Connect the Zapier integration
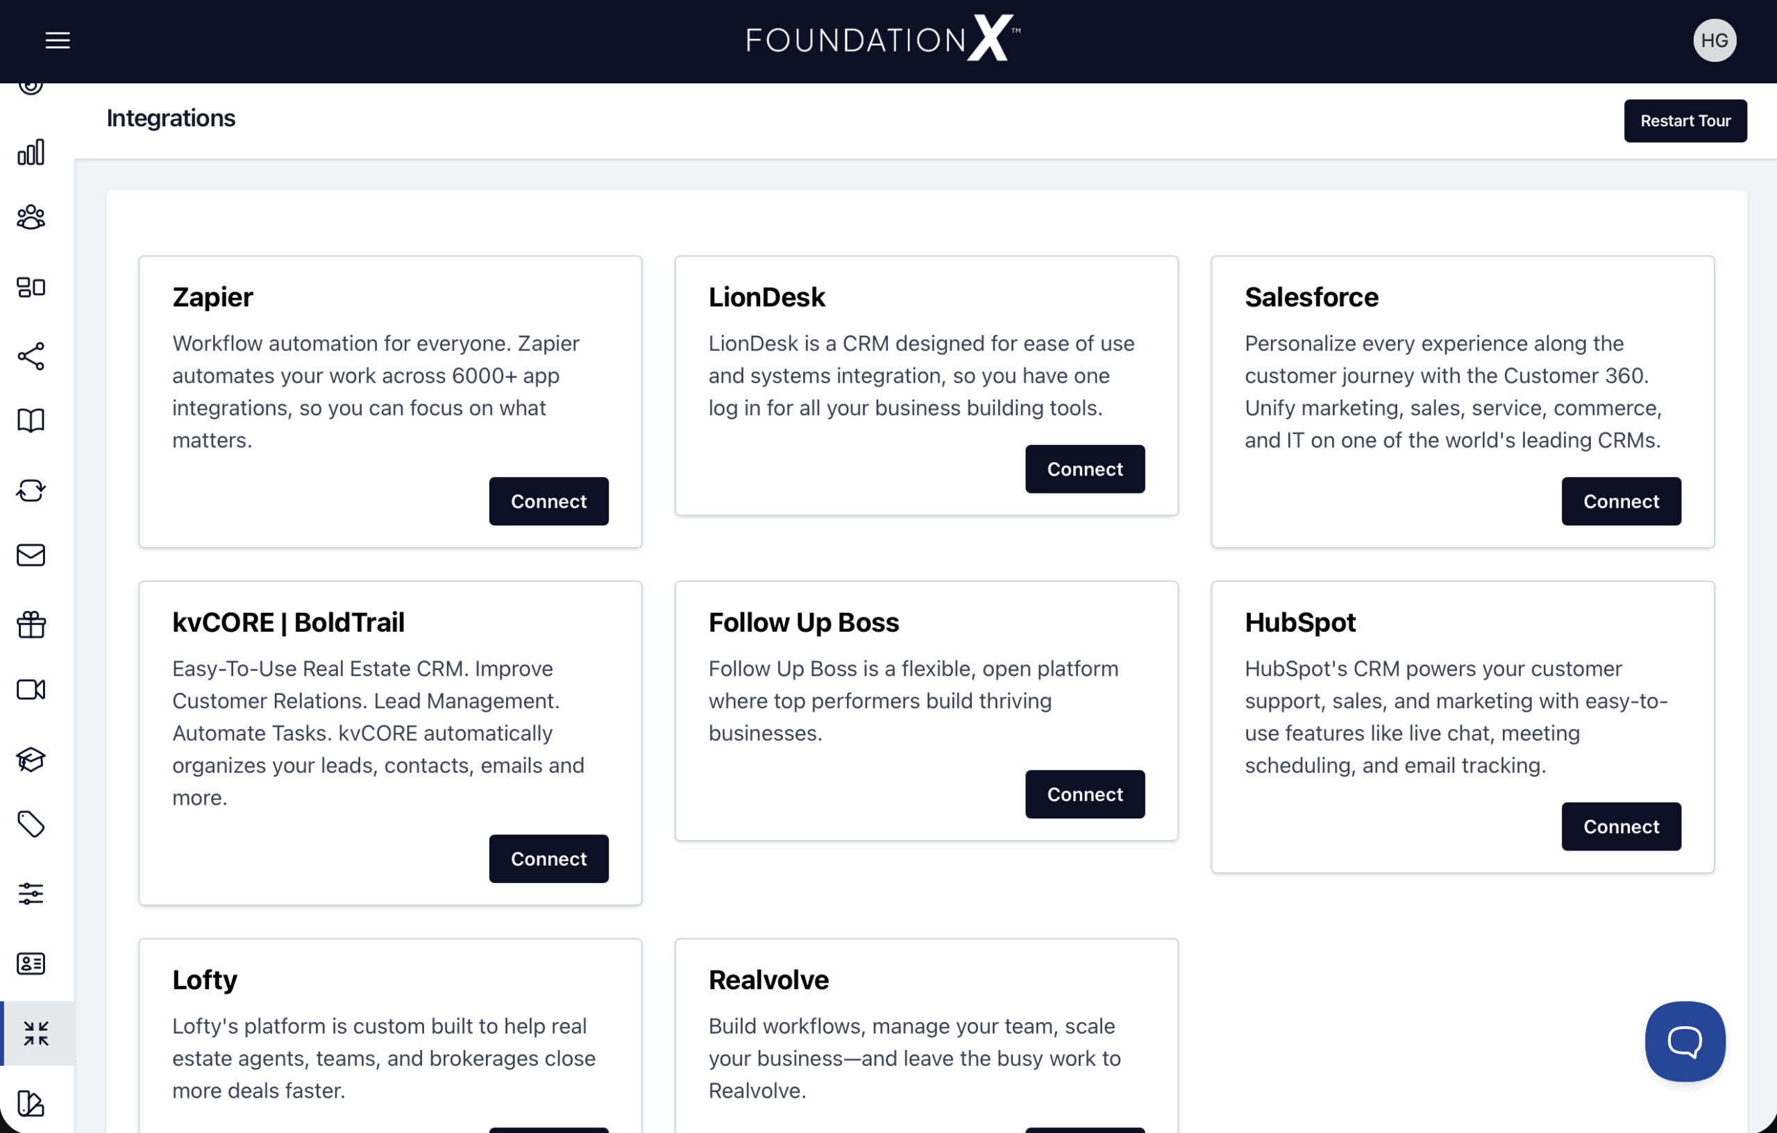The width and height of the screenshot is (1777, 1133). pyautogui.click(x=548, y=501)
